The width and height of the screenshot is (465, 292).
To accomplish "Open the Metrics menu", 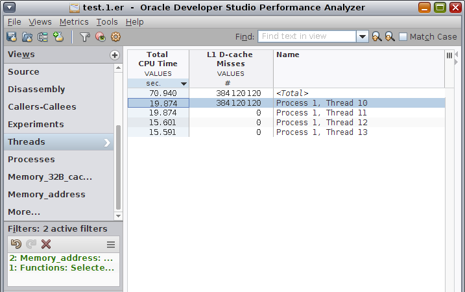I will (73, 21).
